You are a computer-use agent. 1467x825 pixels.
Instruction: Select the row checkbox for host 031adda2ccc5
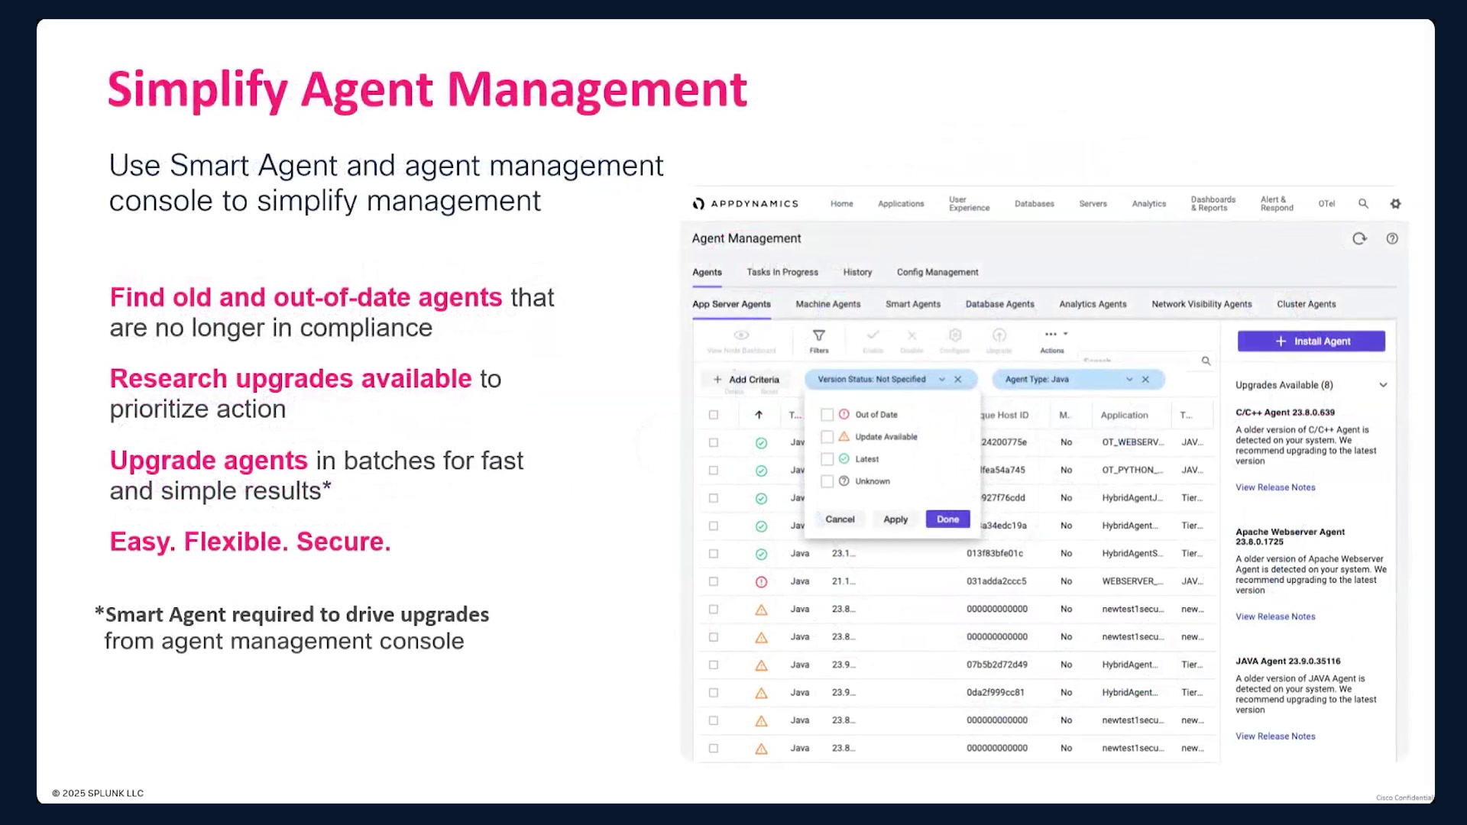(714, 581)
